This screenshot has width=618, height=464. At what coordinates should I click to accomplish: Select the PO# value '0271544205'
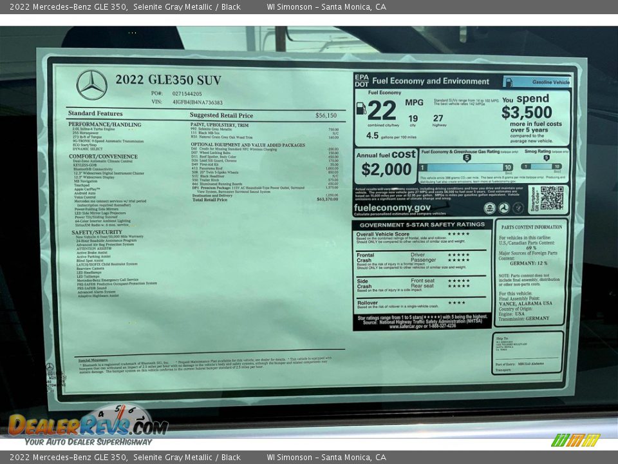click(187, 94)
